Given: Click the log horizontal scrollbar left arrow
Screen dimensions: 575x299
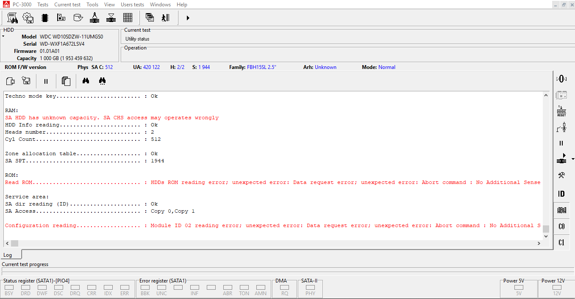Looking at the screenshot, I should (7, 243).
